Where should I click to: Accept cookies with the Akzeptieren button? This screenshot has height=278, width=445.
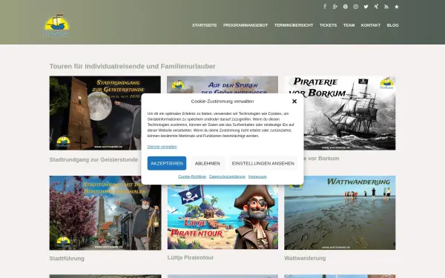coord(167,163)
